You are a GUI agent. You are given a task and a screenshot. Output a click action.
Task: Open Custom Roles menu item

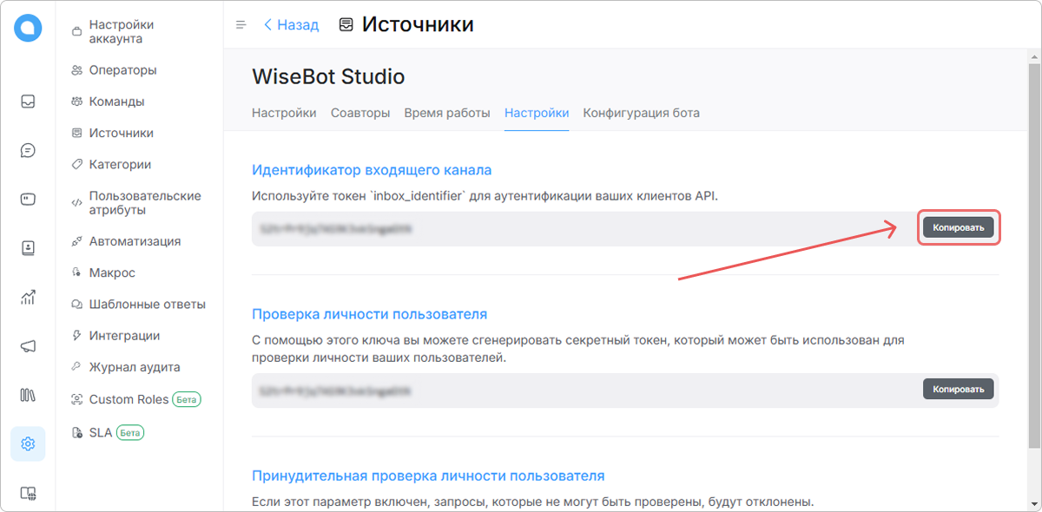point(137,399)
